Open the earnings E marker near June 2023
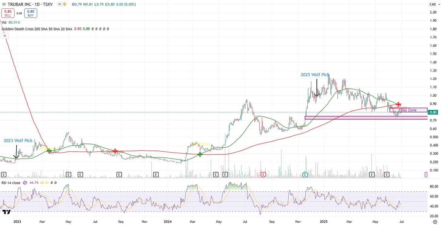 (80, 174)
